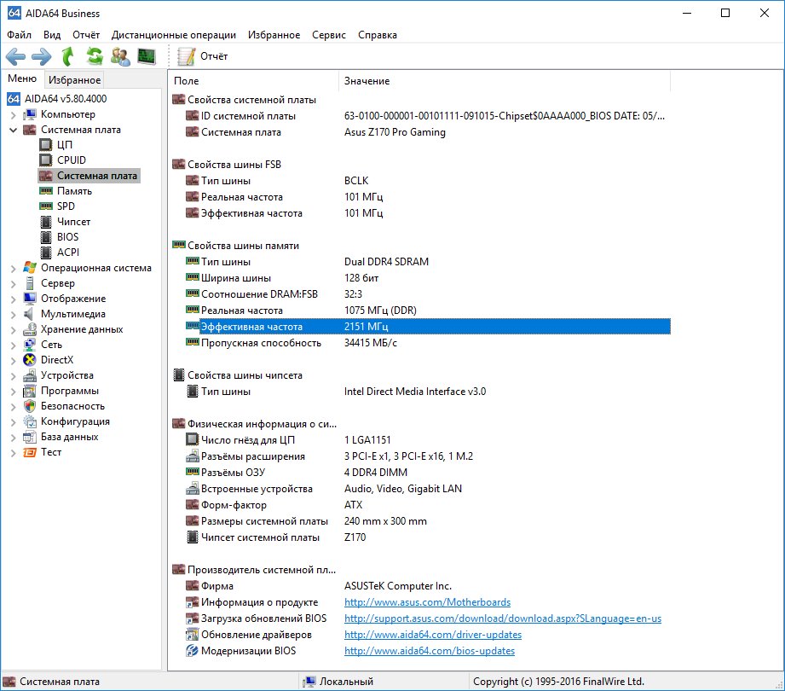785x691 pixels.
Task: Click the Безопасность shield icon
Action: [30, 406]
